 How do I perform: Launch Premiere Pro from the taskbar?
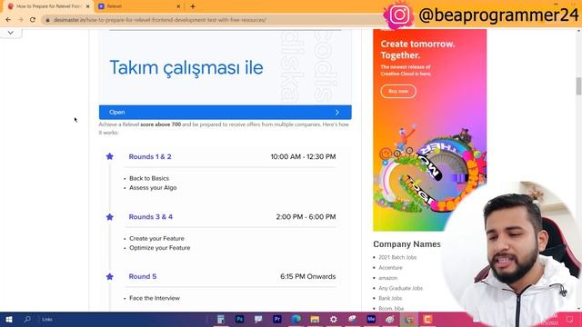(x=276, y=319)
